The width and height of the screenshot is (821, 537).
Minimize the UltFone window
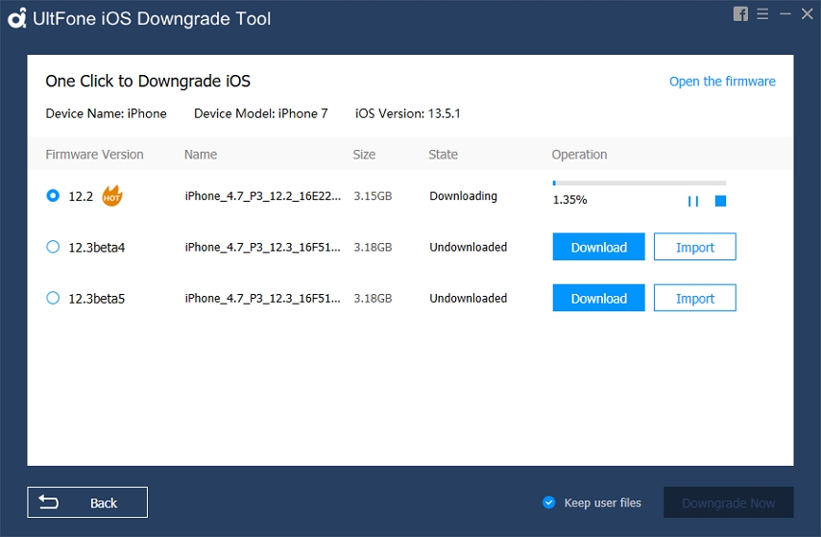click(785, 14)
